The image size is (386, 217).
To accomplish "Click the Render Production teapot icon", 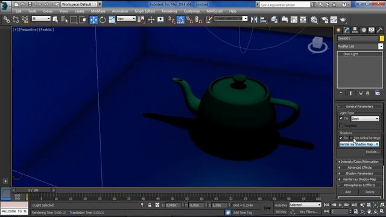I will coord(343,20).
